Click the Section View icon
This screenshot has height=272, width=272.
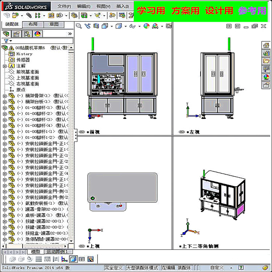pos(96,26)
